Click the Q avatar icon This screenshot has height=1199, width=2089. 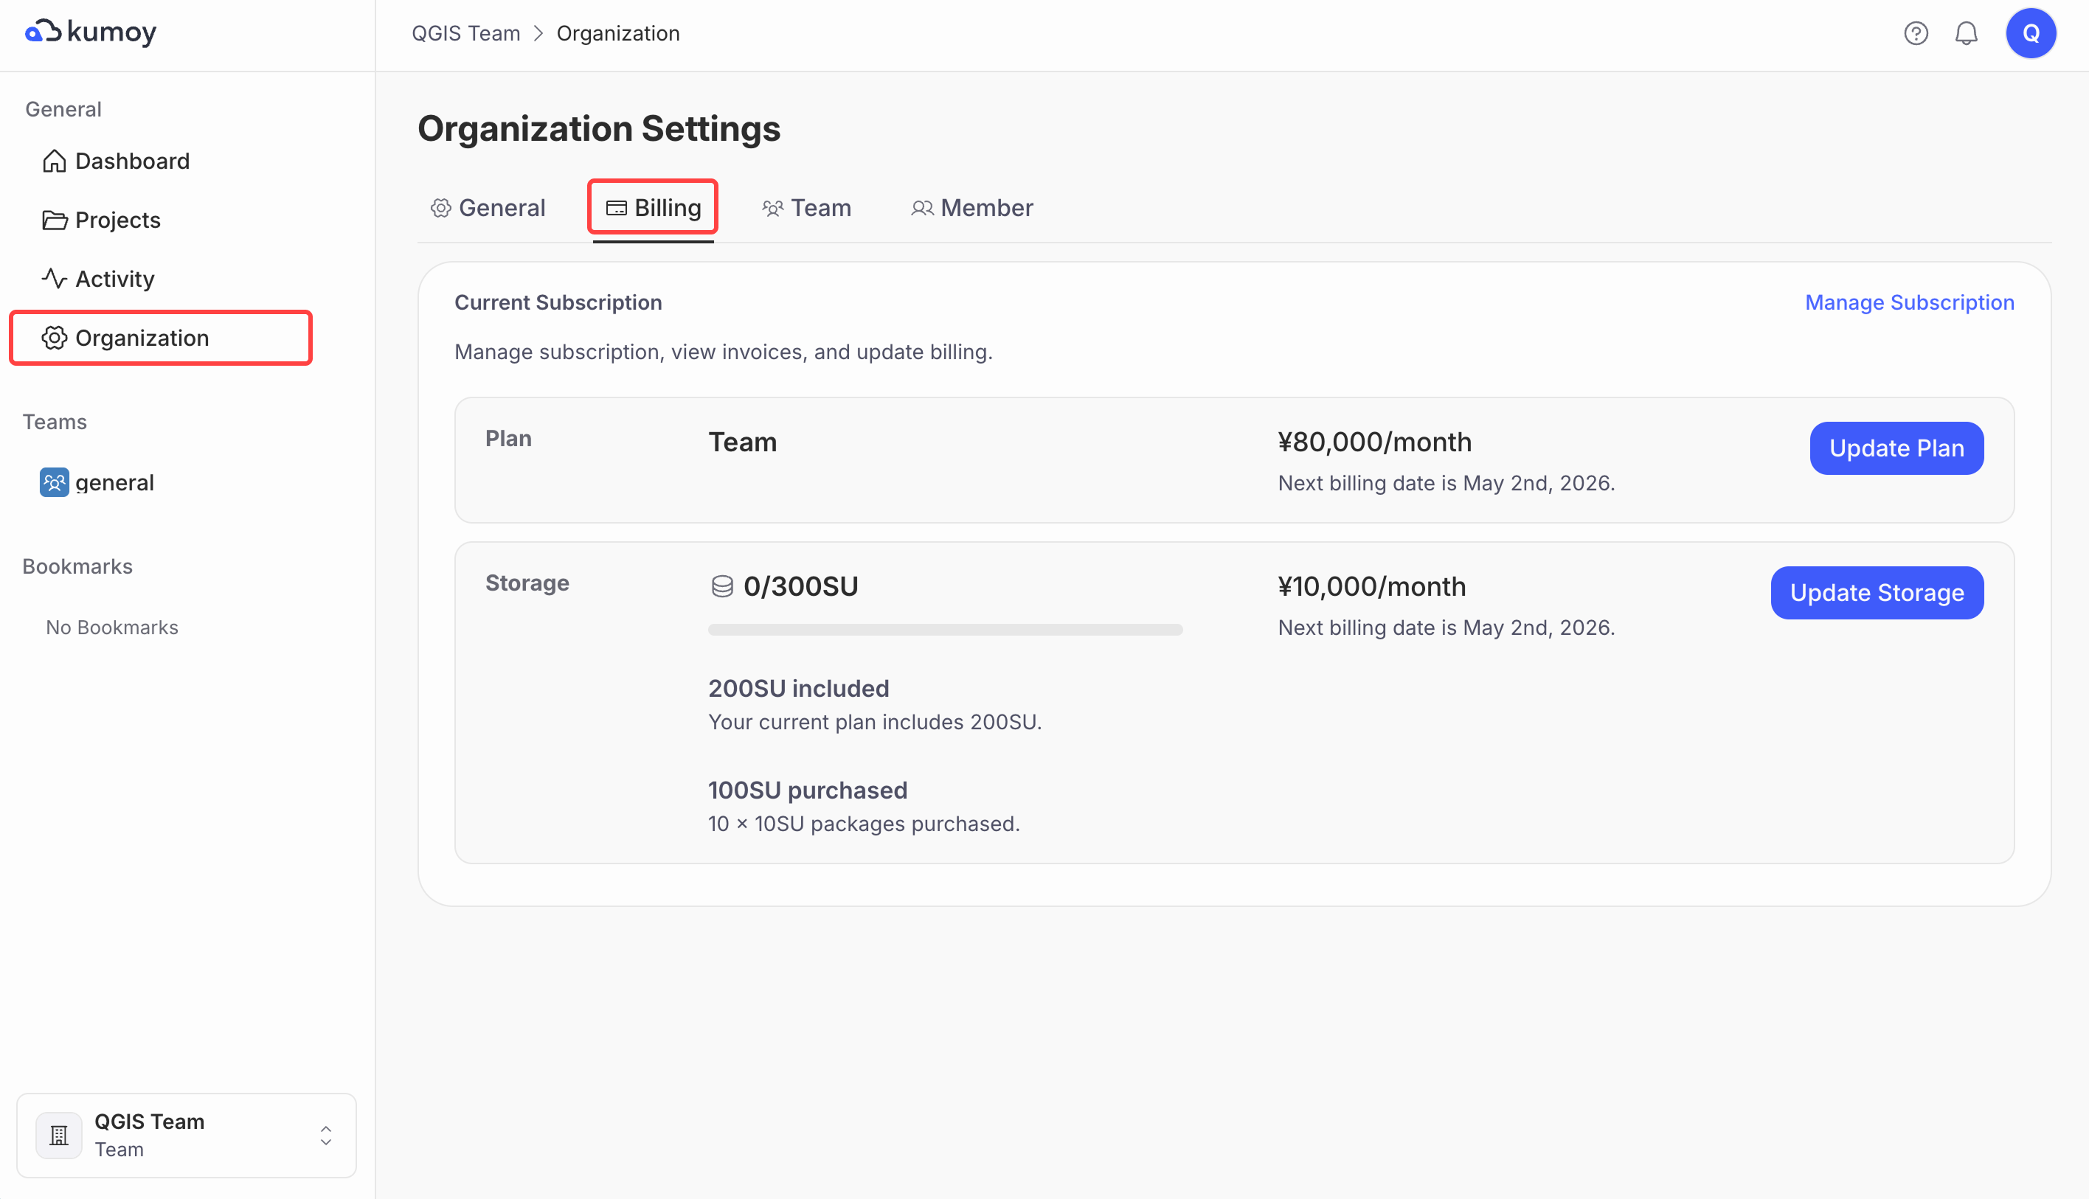click(2031, 33)
